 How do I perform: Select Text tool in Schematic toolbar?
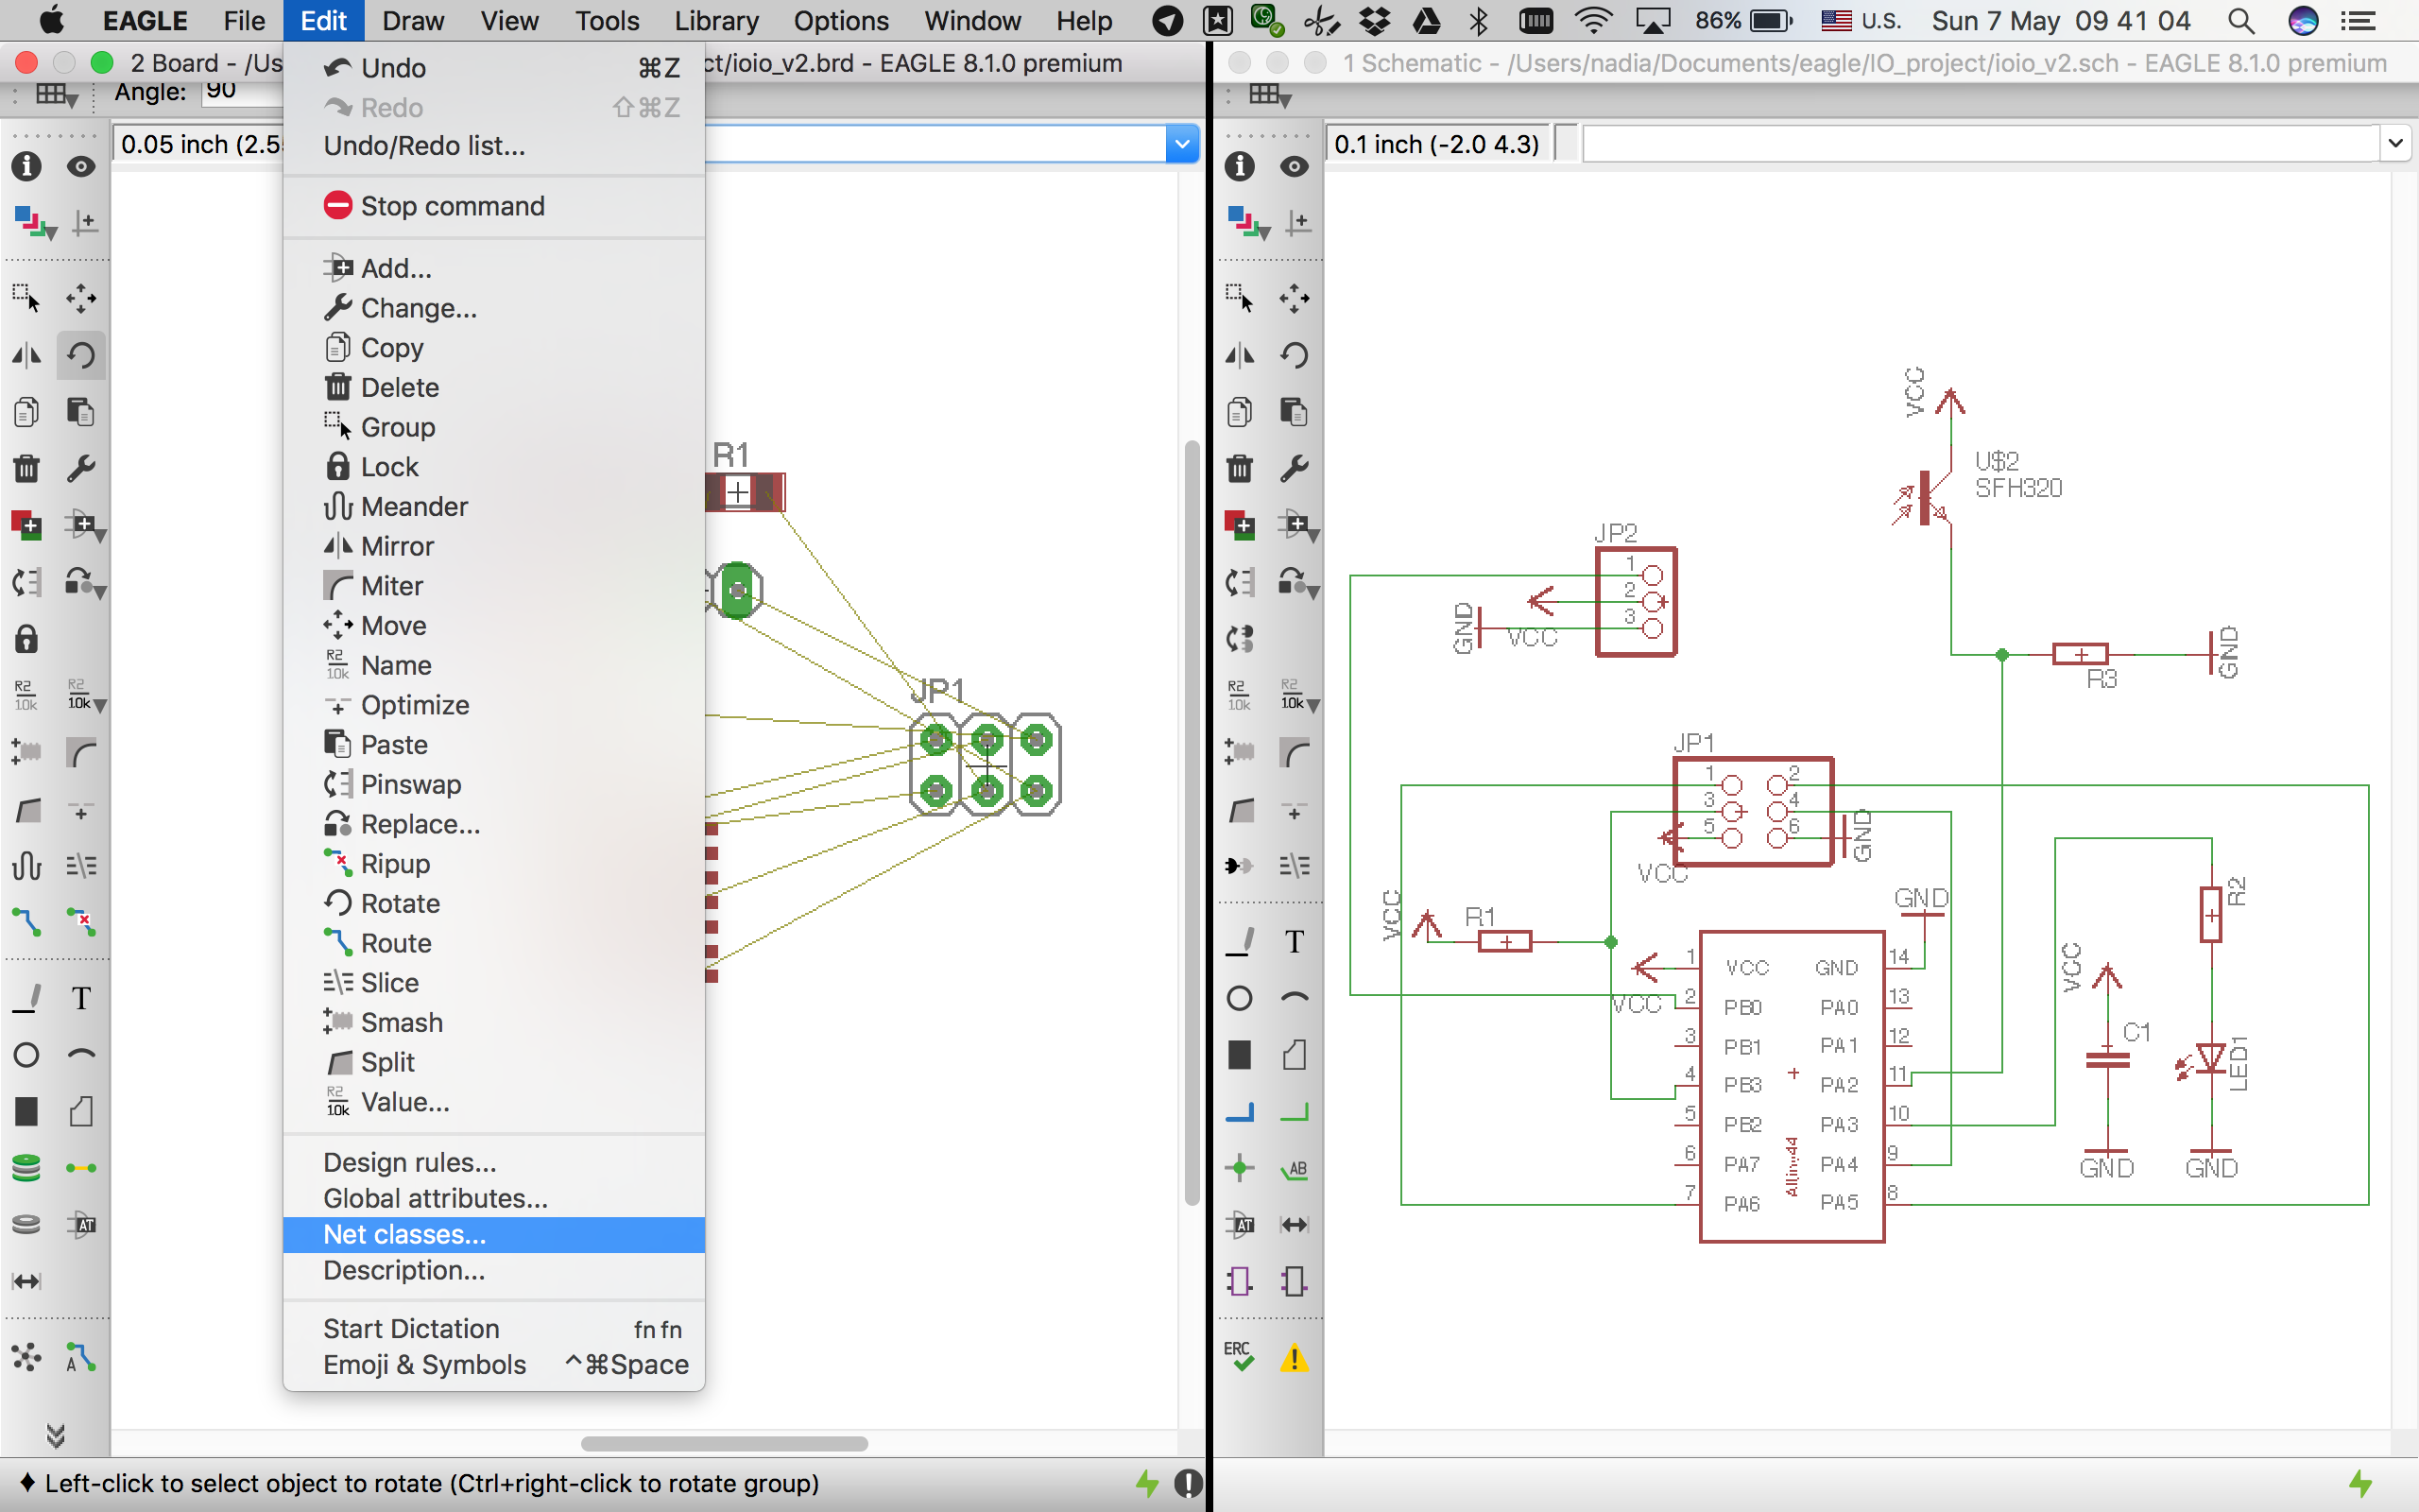[1294, 941]
